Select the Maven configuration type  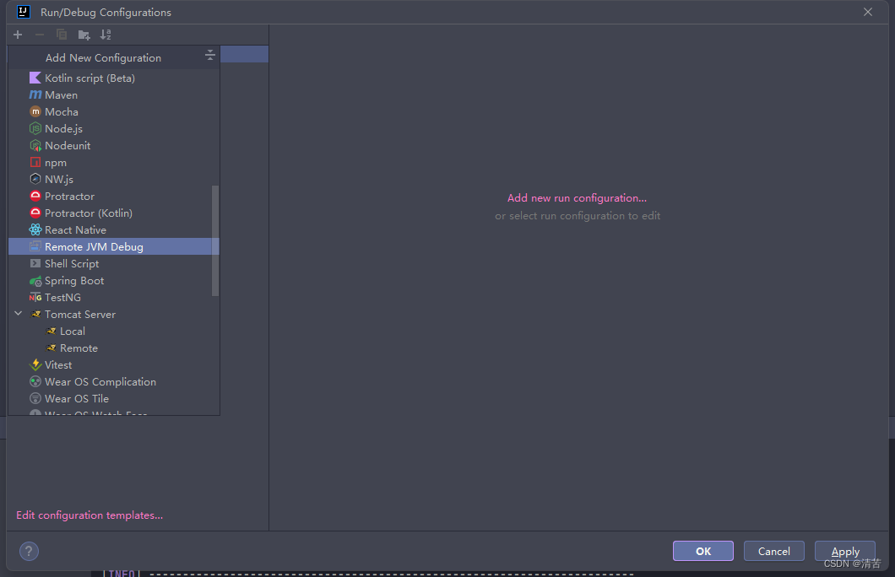(x=61, y=94)
